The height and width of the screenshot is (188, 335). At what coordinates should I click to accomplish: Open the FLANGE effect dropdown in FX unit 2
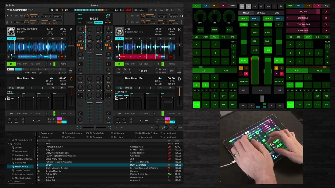162,17
